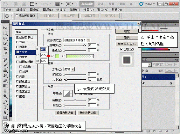Open layer 不透明度 opacity slider arrow
This screenshot has width=180, height=134.
(176, 64)
